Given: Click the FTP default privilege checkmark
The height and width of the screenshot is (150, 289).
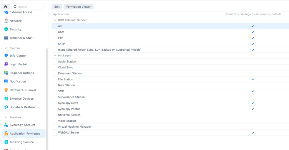Looking at the screenshot, I should [253, 38].
